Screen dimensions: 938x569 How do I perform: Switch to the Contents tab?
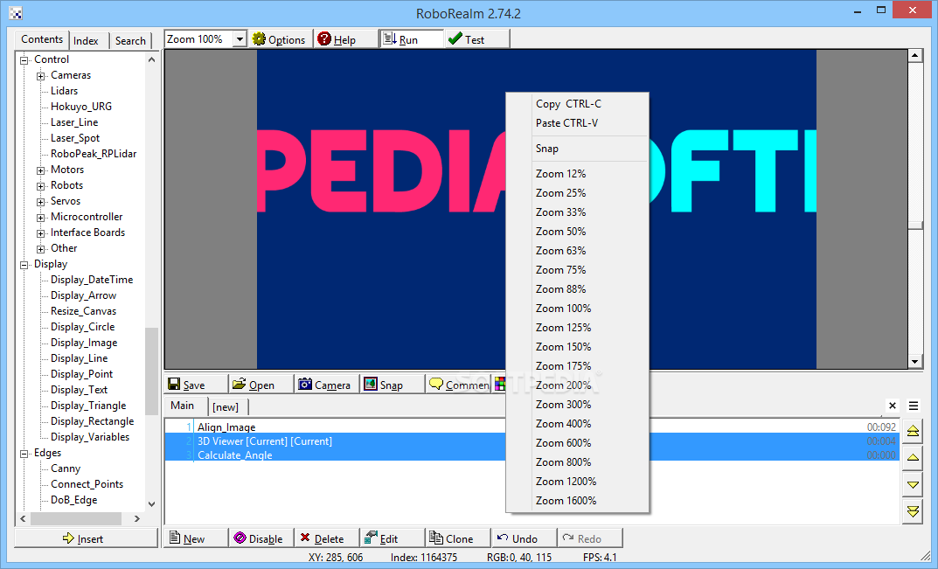(42, 39)
